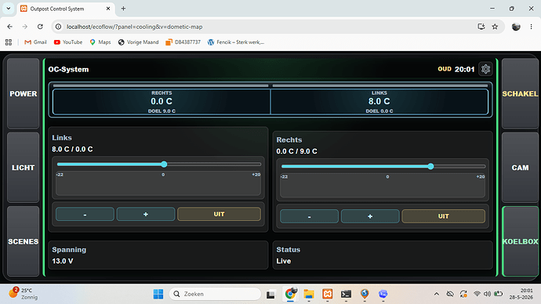Open the SCENES panel
Screen dimensions: 541x304
tap(23, 241)
